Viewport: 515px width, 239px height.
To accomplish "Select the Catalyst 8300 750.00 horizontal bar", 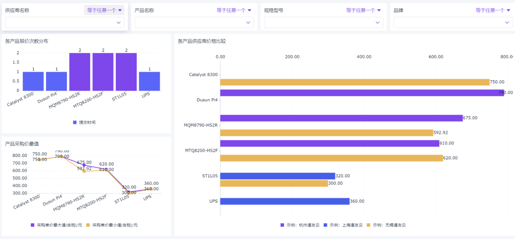I will click(x=354, y=82).
